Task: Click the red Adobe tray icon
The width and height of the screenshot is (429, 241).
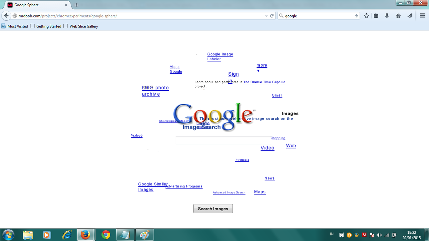Action: pyautogui.click(x=364, y=235)
